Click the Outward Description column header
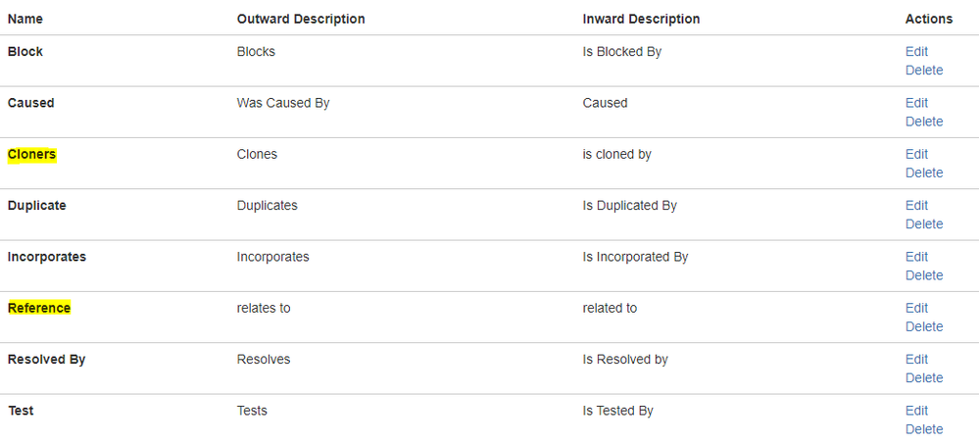The width and height of the screenshot is (979, 444). click(x=301, y=20)
